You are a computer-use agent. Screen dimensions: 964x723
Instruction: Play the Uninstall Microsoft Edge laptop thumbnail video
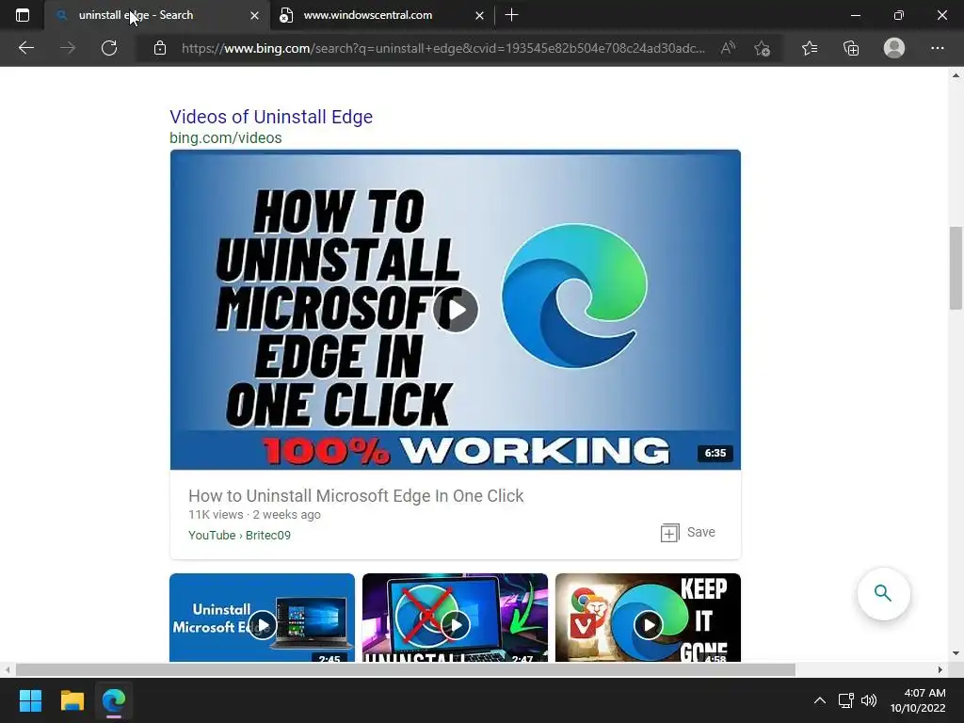pyautogui.click(x=263, y=625)
